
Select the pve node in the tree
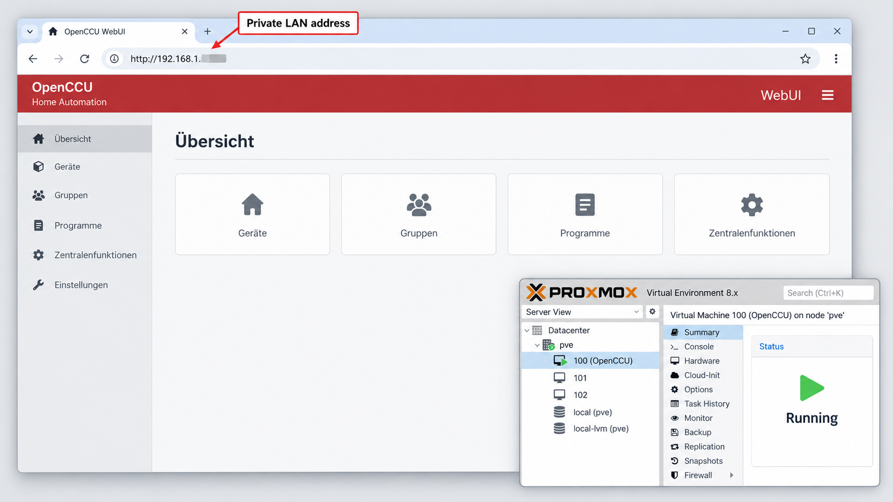[566, 345]
